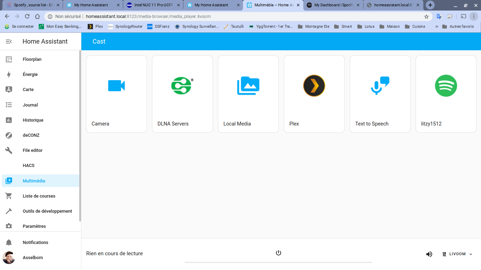Open the Asselborn user profile

click(40, 257)
